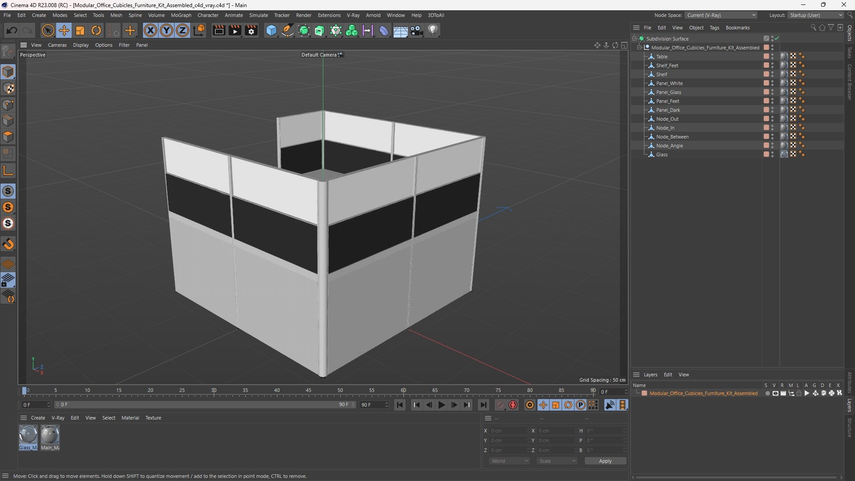Screen dimensions: 855x481
Task: Click the Floor grid icon
Action: click(400, 30)
